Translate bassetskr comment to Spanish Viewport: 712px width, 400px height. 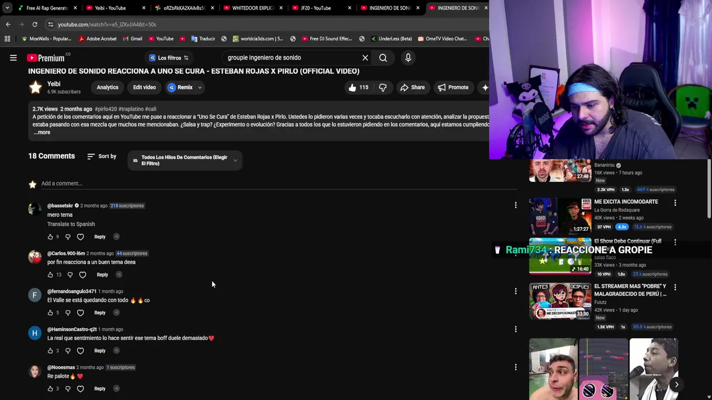click(71, 224)
